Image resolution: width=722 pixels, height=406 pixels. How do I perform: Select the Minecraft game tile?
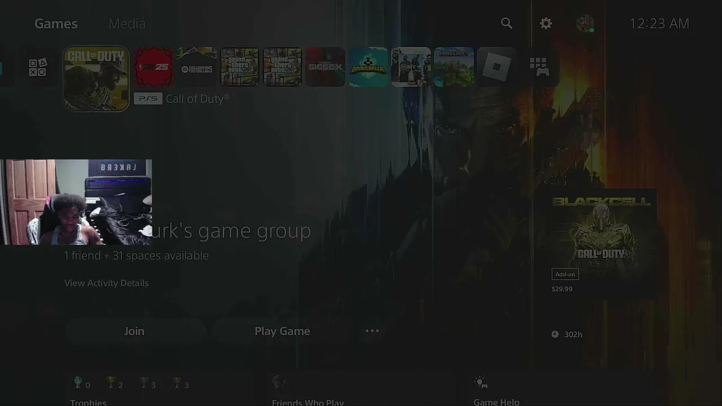[x=454, y=67]
